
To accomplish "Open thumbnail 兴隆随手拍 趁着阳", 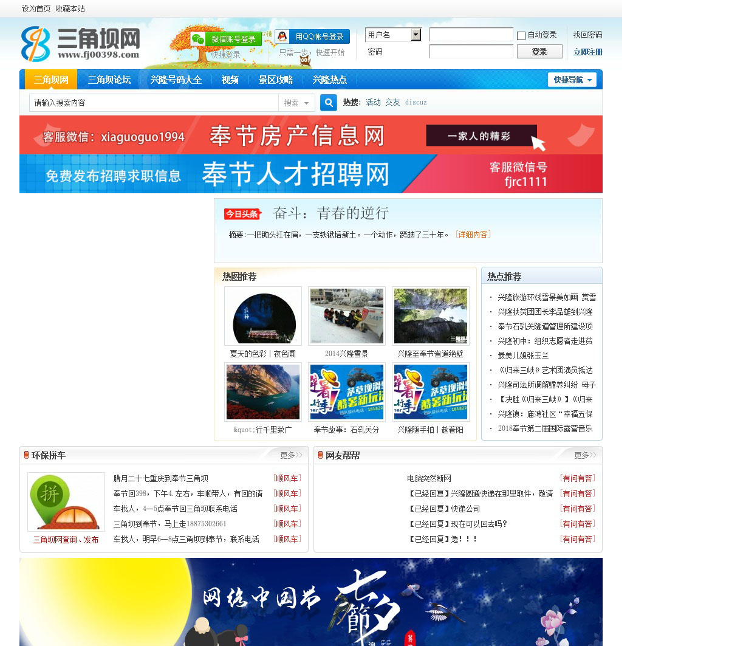I will [431, 392].
